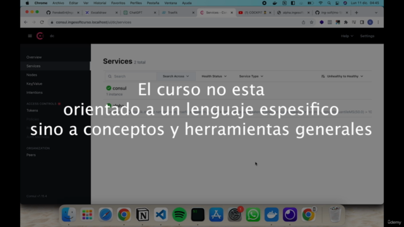
Task: Click the Consul logo icon
Action: (x=40, y=36)
